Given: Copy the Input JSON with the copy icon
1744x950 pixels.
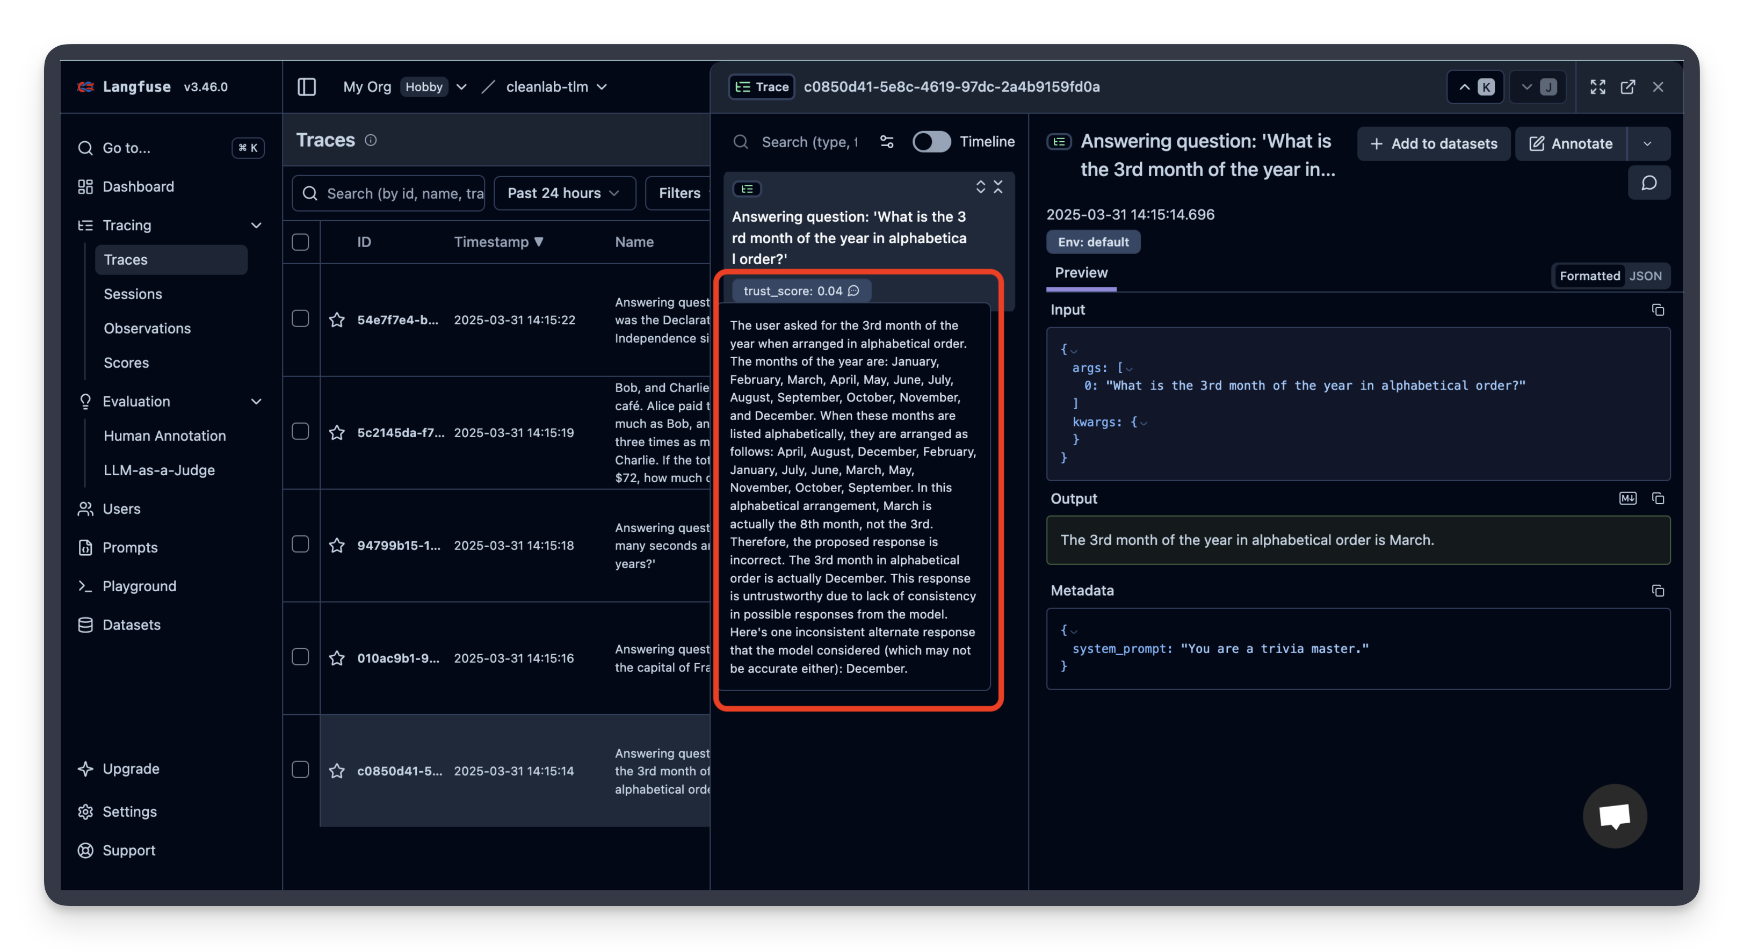Looking at the screenshot, I should [x=1659, y=309].
